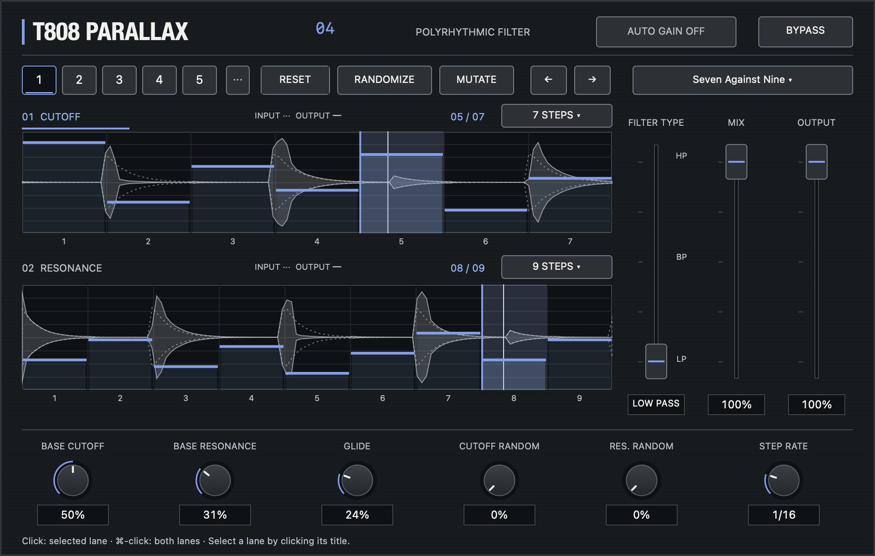This screenshot has height=556, width=875.
Task: Click the Glide 24% value field
Action: tap(357, 515)
